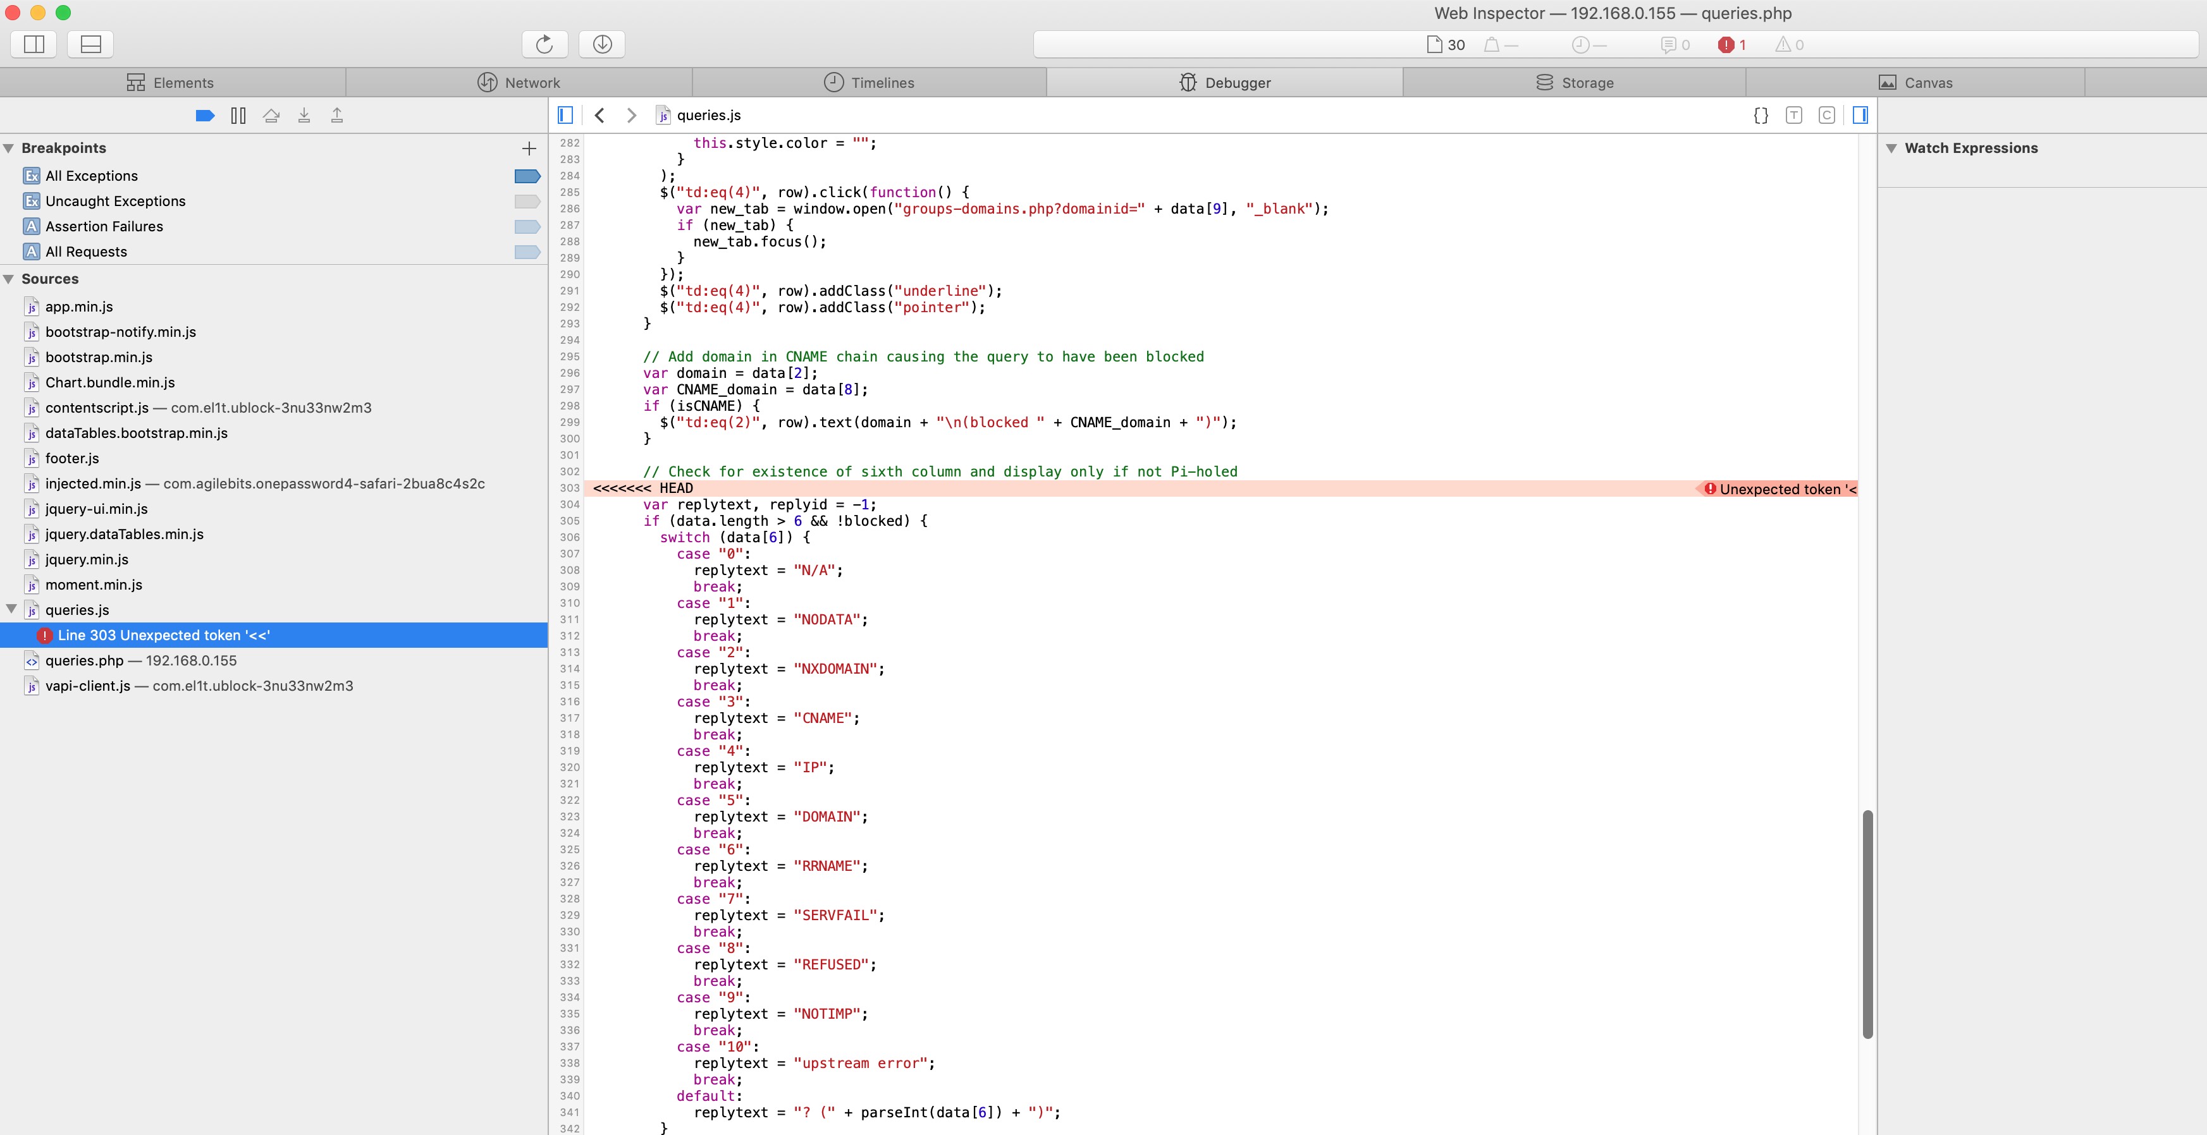This screenshot has width=2207, height=1135.
Task: Click the step over icon
Action: click(271, 116)
